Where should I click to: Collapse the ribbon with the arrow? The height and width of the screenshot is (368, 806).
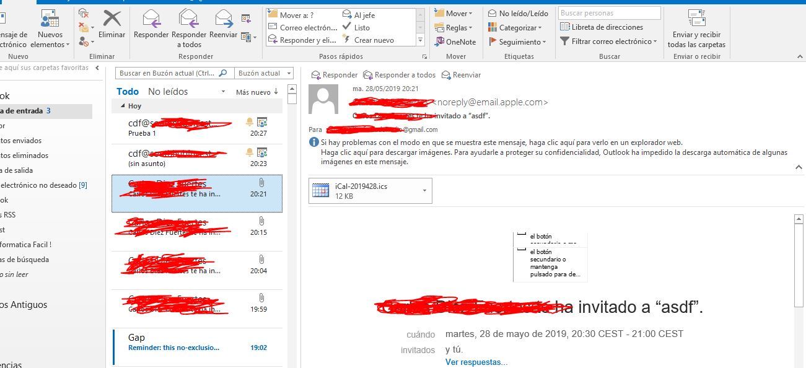point(799,56)
